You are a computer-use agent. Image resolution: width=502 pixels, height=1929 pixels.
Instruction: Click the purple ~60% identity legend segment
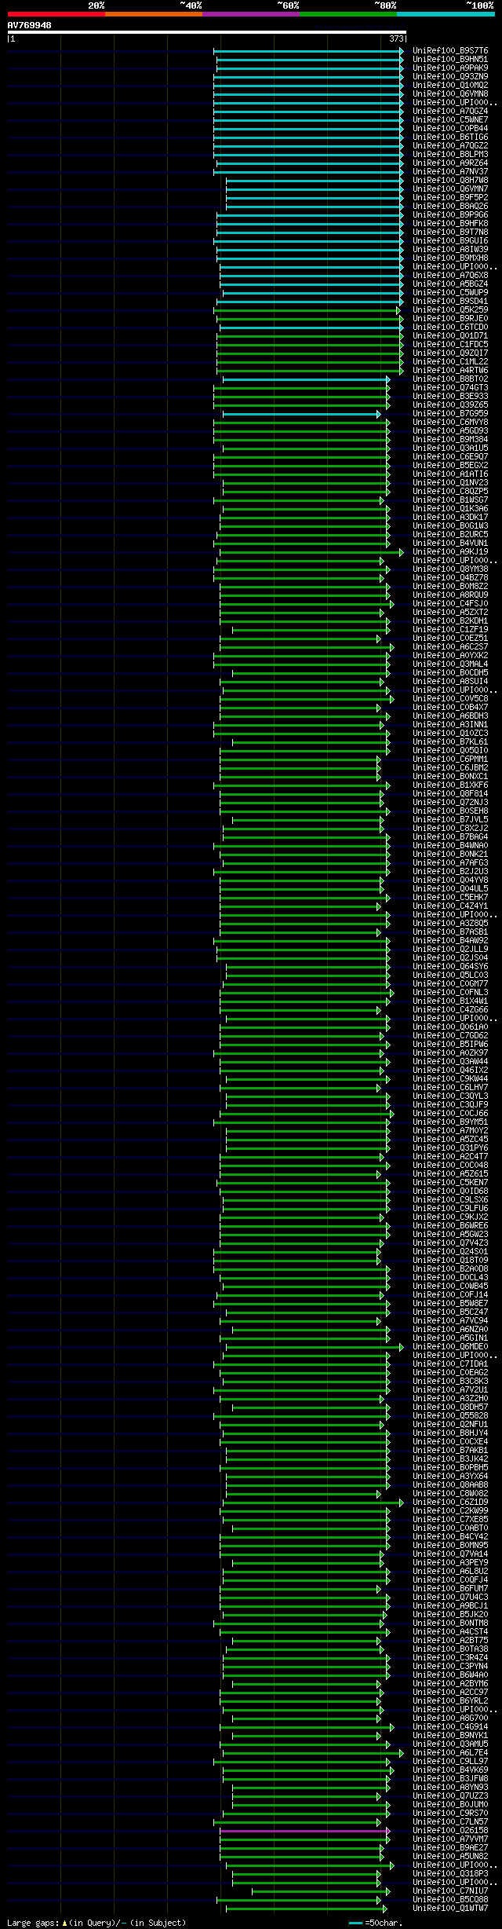pos(250,14)
